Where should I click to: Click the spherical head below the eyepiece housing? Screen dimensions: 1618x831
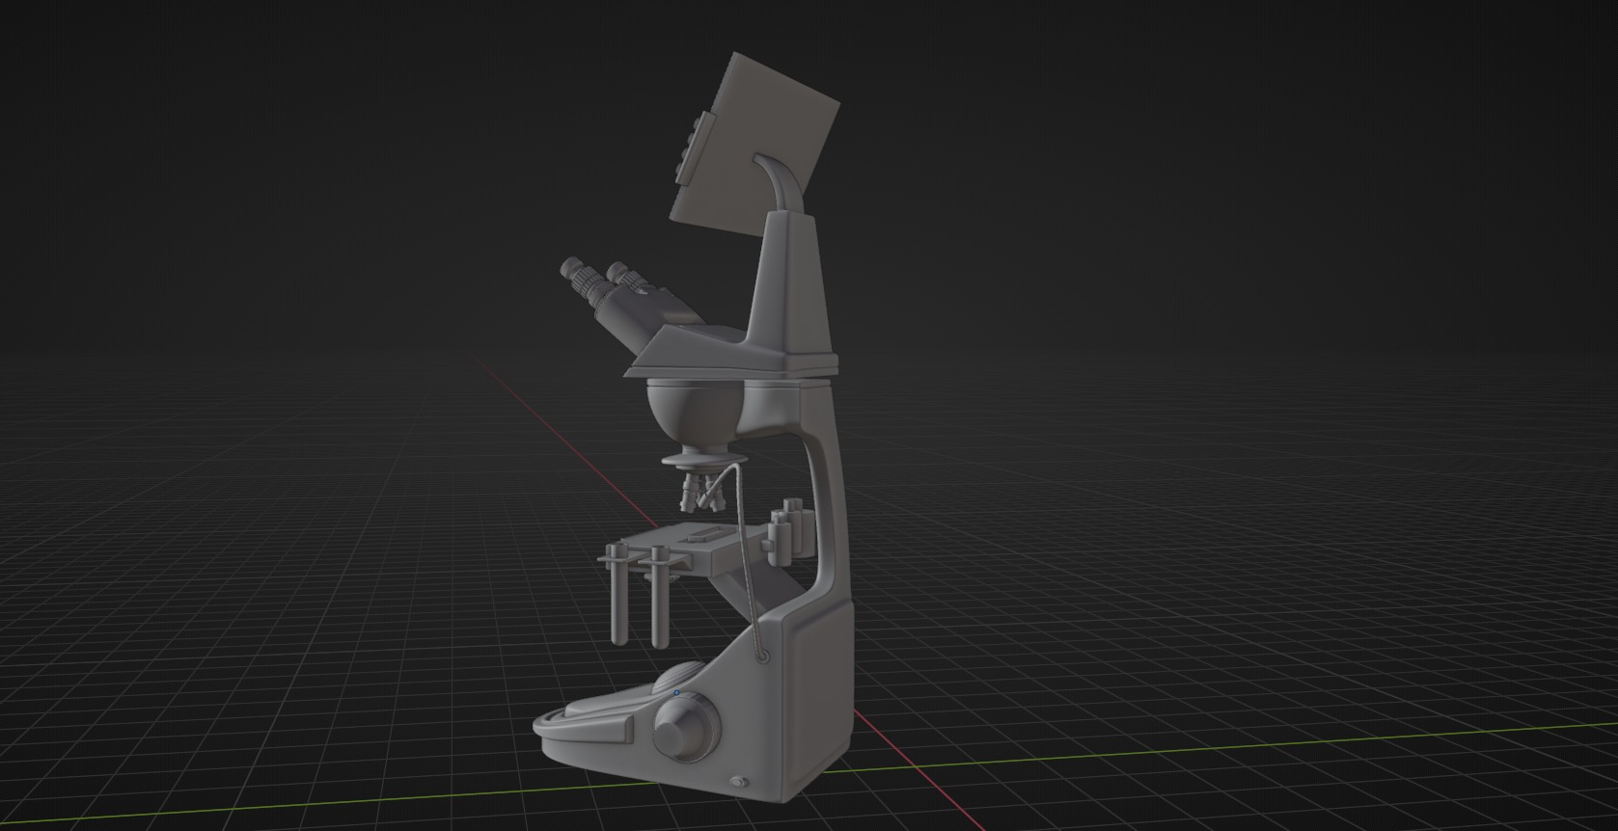coord(697,412)
